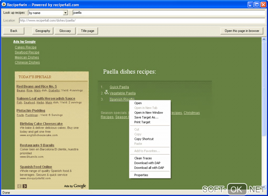Open the Pistachio Pudding recipe
The image size is (268, 196).
[x=31, y=110]
